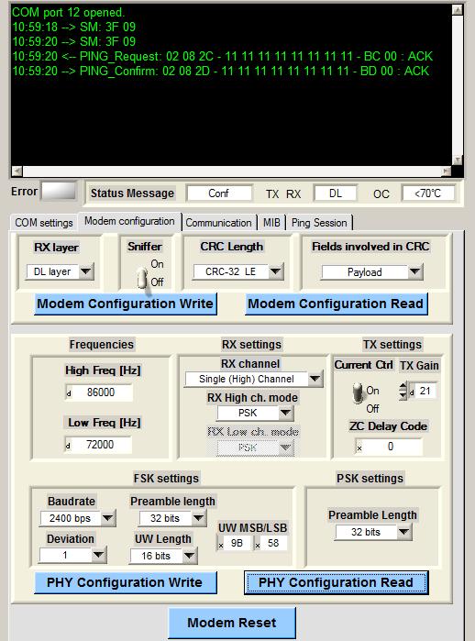475x641 pixels.
Task: Click the ZC Delay Code radix indicator 'x'
Action: [x=359, y=448]
